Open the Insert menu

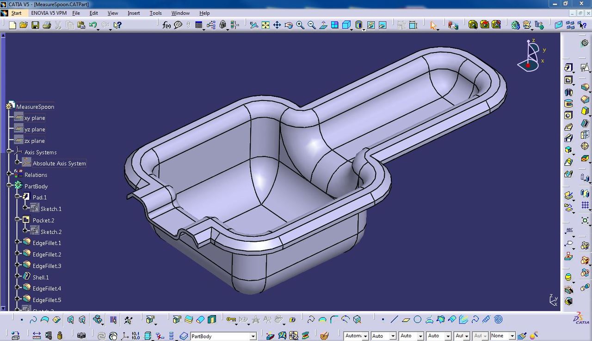coord(134,13)
